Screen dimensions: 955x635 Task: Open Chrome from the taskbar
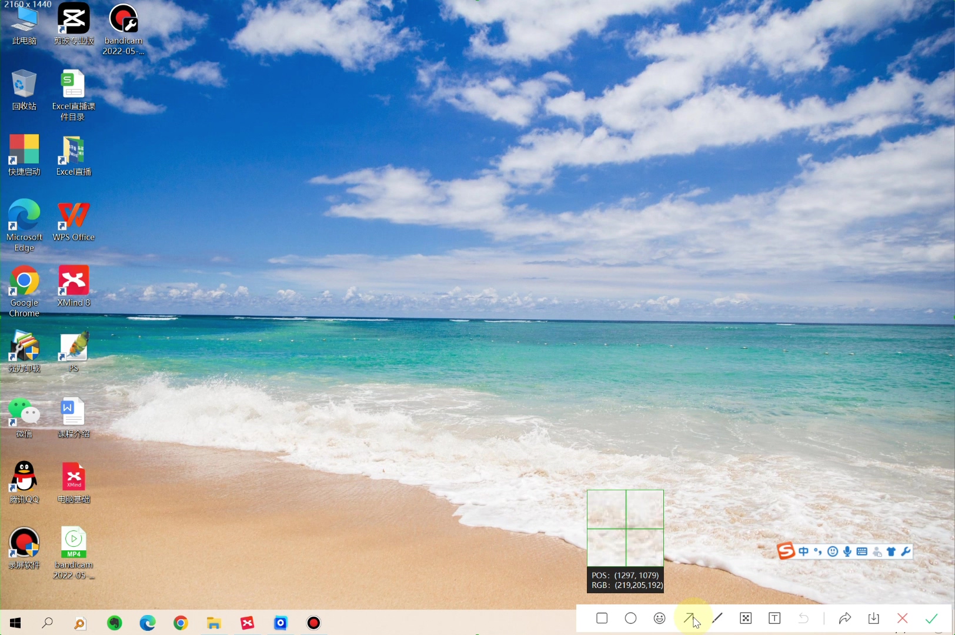pos(181,623)
